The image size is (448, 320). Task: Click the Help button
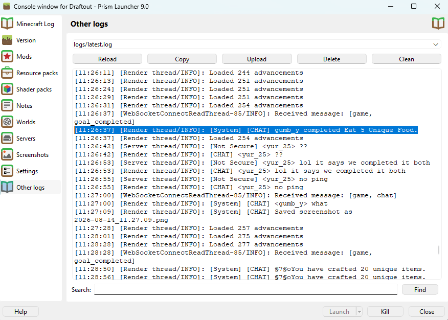(x=20, y=311)
